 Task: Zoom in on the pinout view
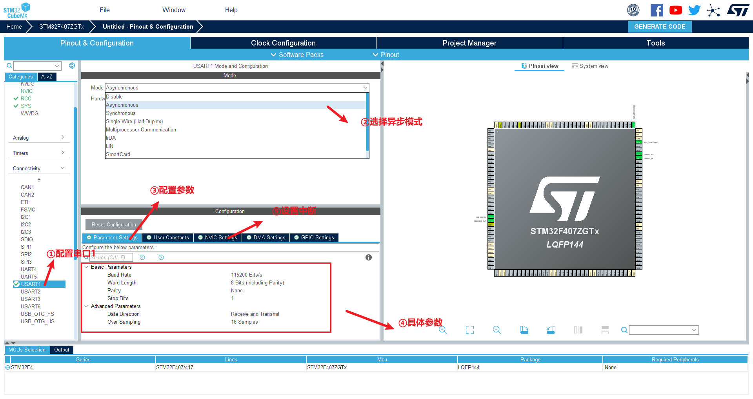[x=443, y=330]
